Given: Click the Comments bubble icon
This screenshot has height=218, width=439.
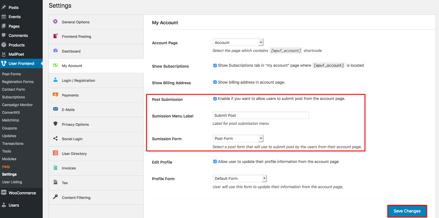Looking at the screenshot, I should tap(4, 35).
